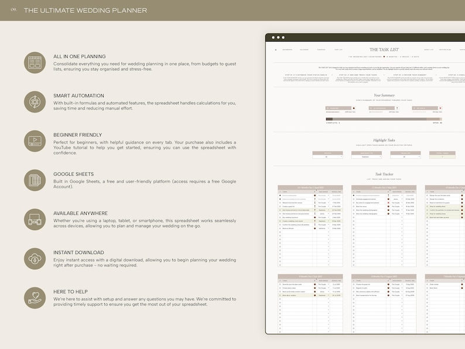
Task: Tick checkbox for 'Create a wedding vision board'
Action: click(x=280, y=221)
